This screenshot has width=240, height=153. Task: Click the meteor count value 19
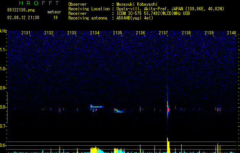[55, 18]
